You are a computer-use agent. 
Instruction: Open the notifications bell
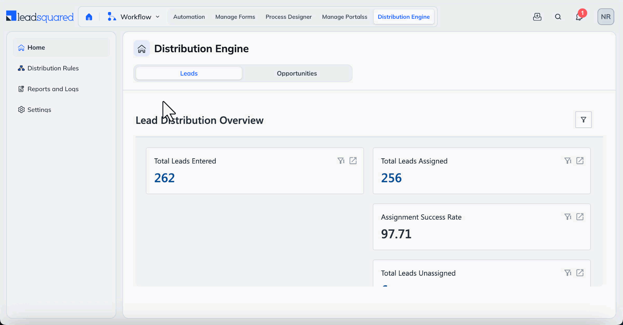pos(579,17)
